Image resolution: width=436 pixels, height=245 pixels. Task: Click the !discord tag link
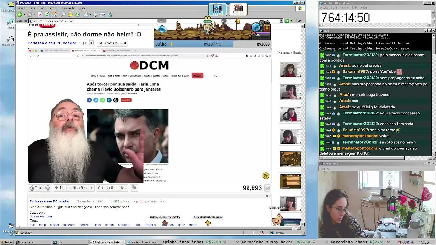[x=69, y=225]
